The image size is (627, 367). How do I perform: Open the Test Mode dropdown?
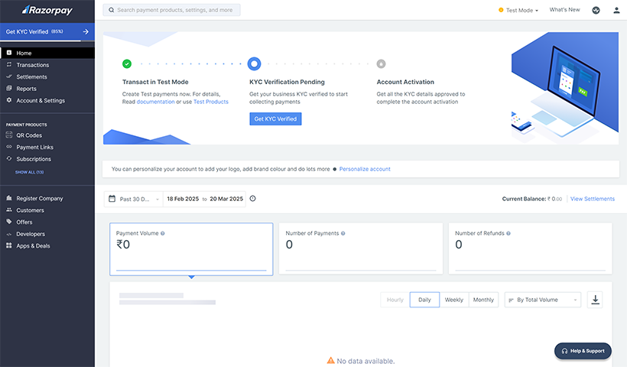click(518, 11)
